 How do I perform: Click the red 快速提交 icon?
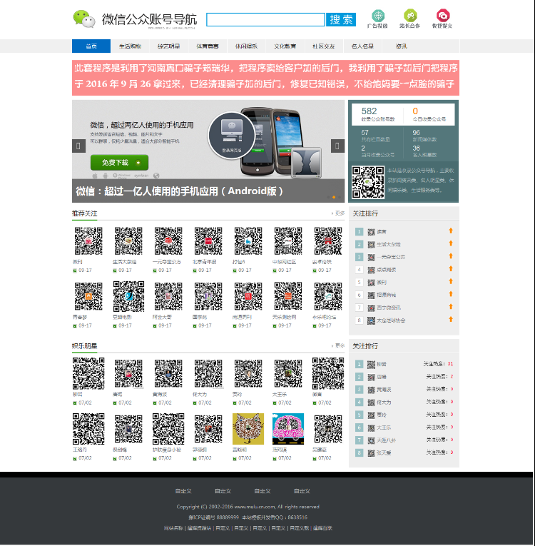443,16
